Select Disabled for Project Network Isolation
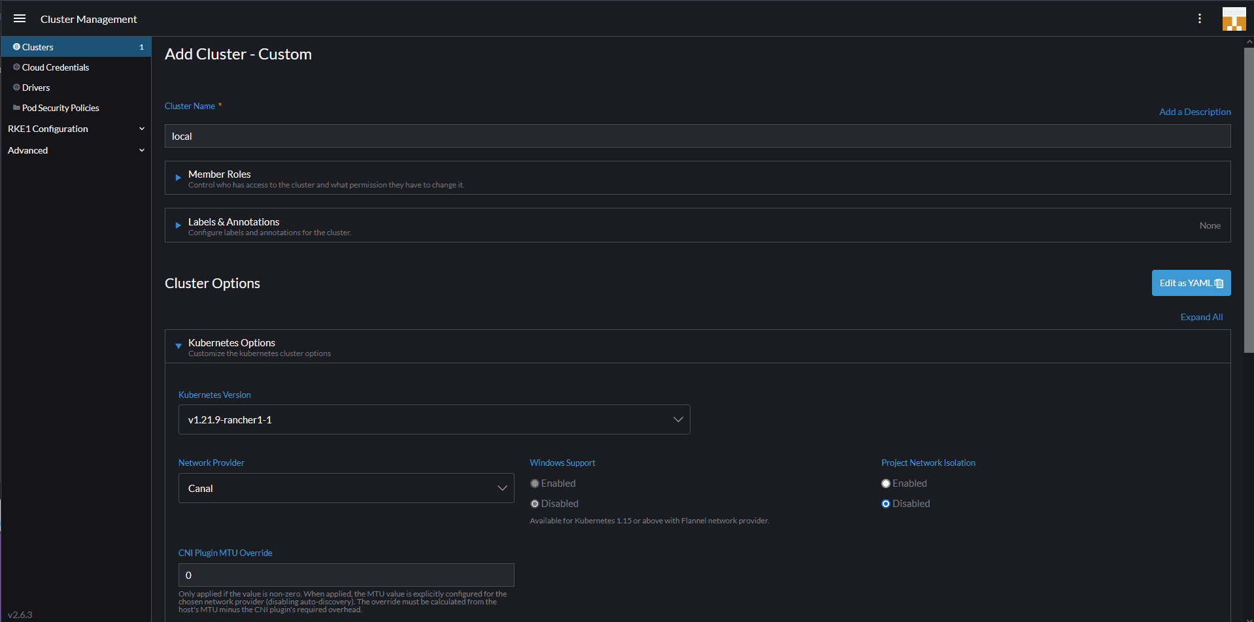The width and height of the screenshot is (1254, 622). coord(886,504)
